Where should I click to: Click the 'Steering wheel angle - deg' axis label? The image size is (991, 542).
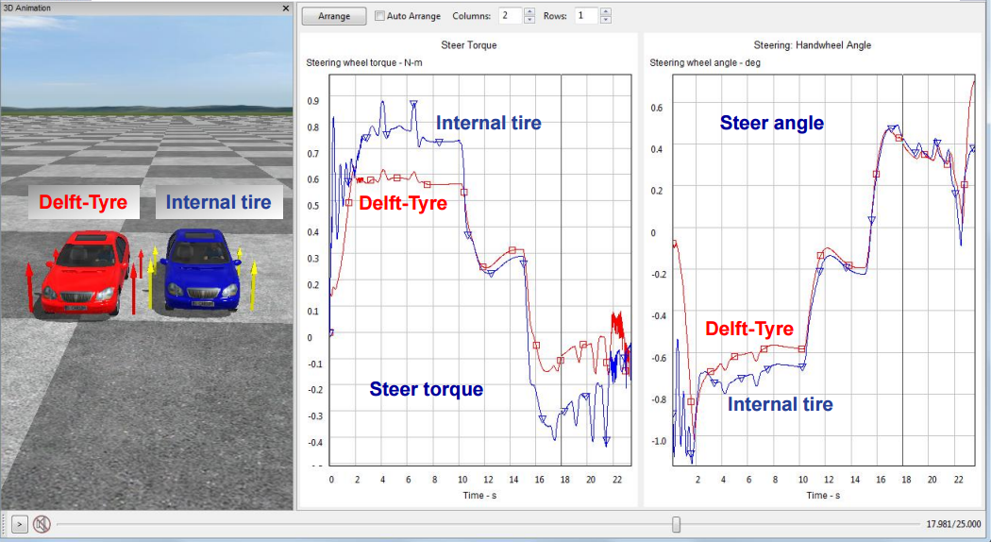705,62
